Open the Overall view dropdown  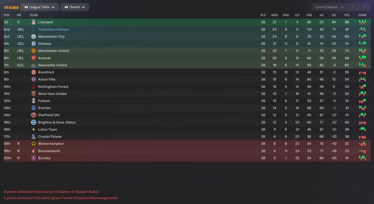click(x=75, y=7)
